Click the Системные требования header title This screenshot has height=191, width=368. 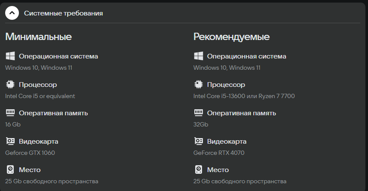(63, 13)
